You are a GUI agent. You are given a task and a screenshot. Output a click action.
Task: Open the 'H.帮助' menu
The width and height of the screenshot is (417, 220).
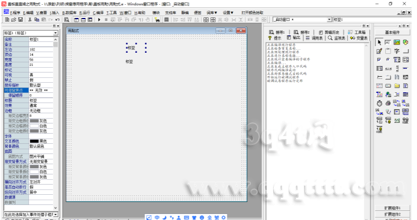[x=140, y=13]
